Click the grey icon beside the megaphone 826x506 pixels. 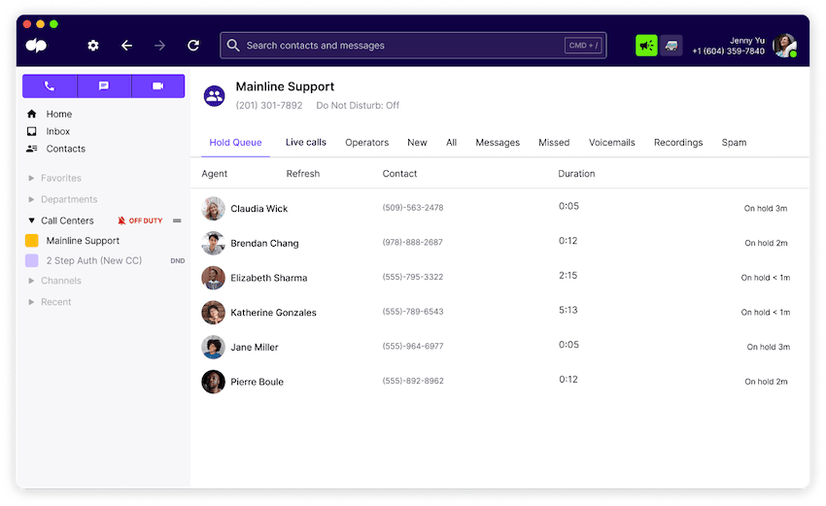click(x=671, y=46)
